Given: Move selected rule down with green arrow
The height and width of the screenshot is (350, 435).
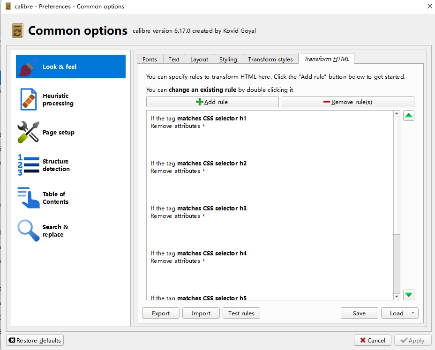Looking at the screenshot, I should tap(409, 295).
